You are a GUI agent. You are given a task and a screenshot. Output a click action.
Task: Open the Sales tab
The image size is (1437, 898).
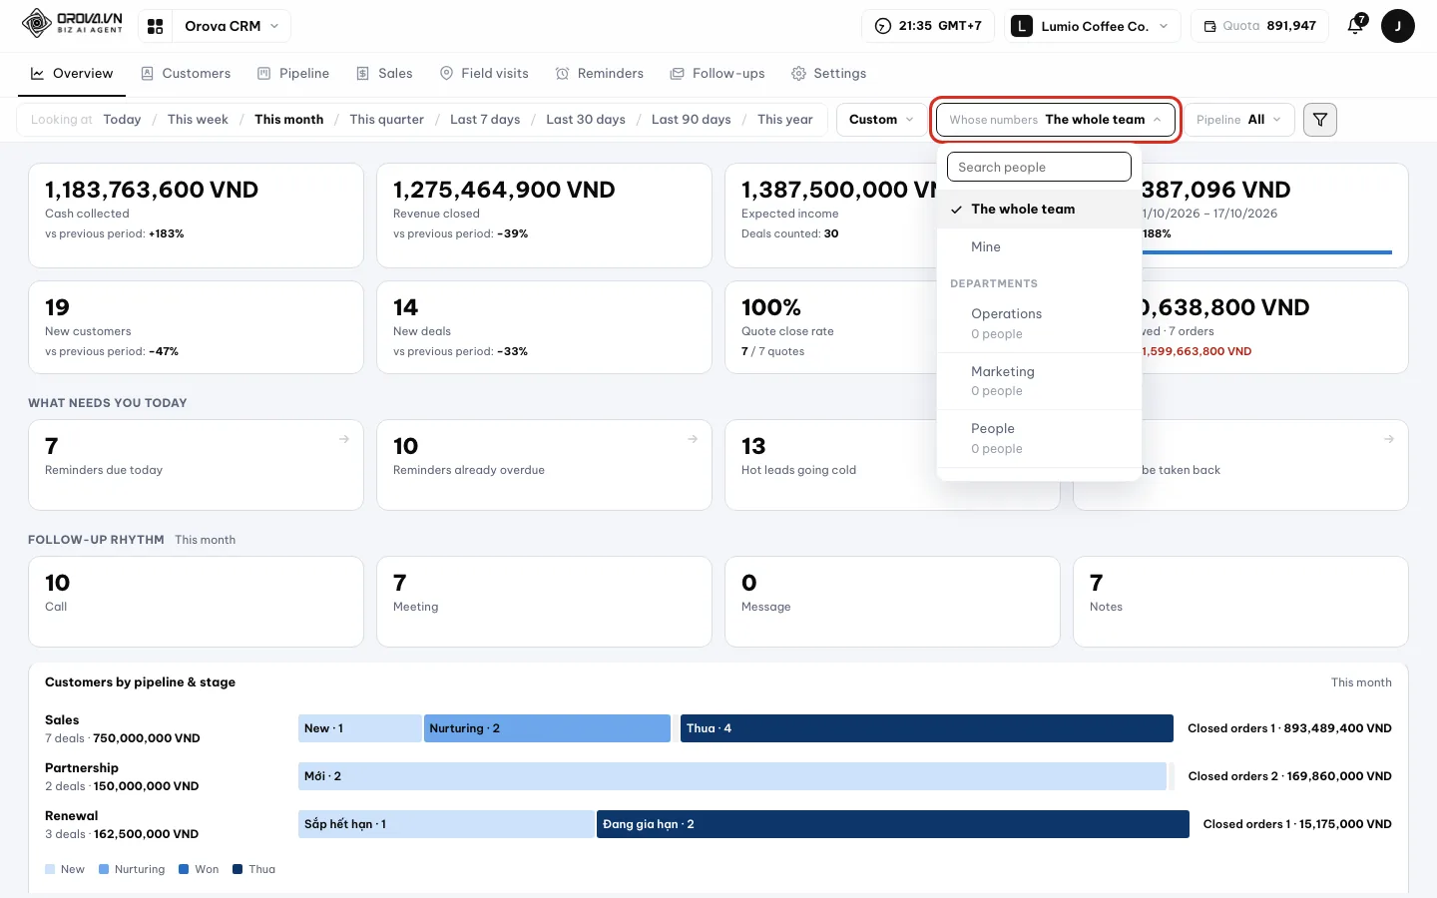click(x=384, y=74)
